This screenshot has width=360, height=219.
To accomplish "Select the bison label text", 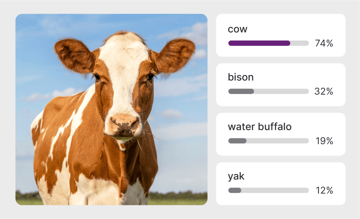I will 241,77.
